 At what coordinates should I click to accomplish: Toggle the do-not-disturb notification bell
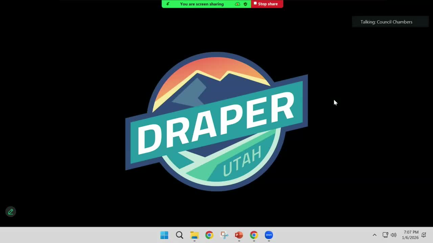[424, 235]
